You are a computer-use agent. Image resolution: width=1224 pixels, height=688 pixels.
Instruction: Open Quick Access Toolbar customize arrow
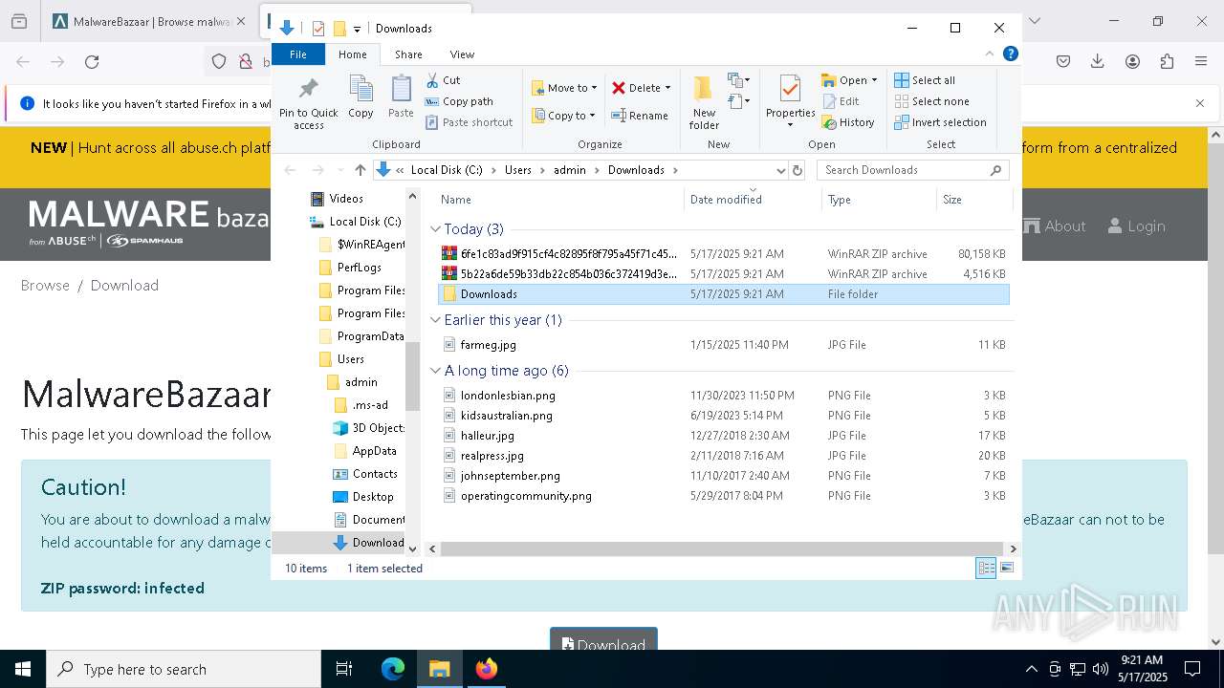click(357, 29)
